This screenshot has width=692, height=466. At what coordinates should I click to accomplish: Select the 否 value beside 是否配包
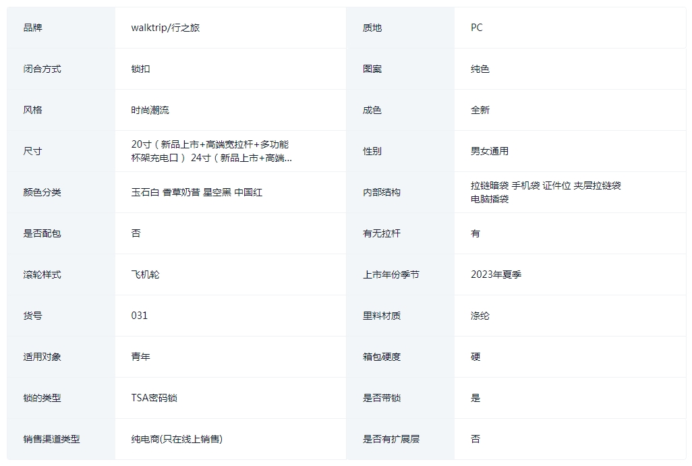(136, 233)
